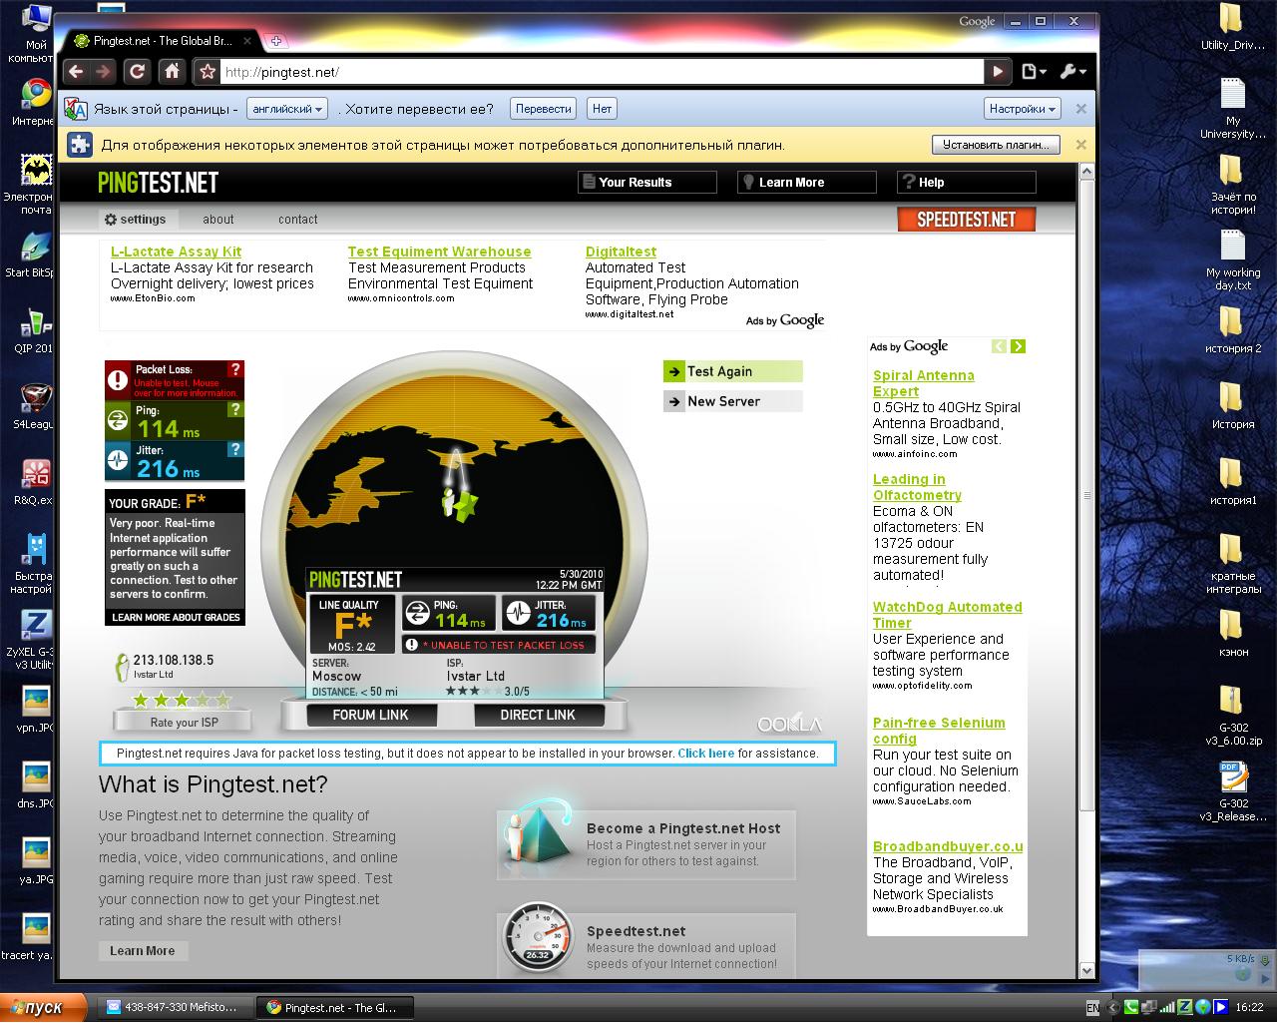Decline translation with the Нет button

pyautogui.click(x=602, y=109)
